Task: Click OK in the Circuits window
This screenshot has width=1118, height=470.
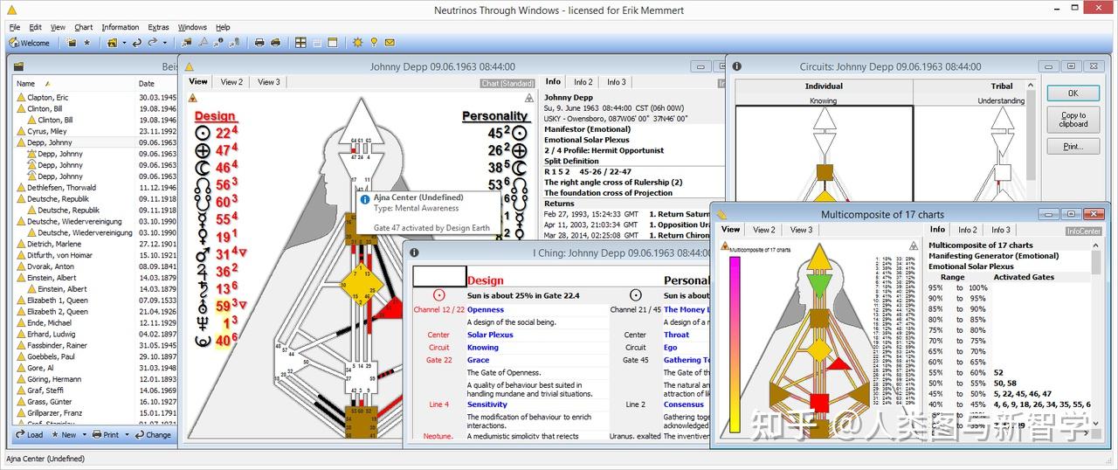Action: pos(1073,93)
